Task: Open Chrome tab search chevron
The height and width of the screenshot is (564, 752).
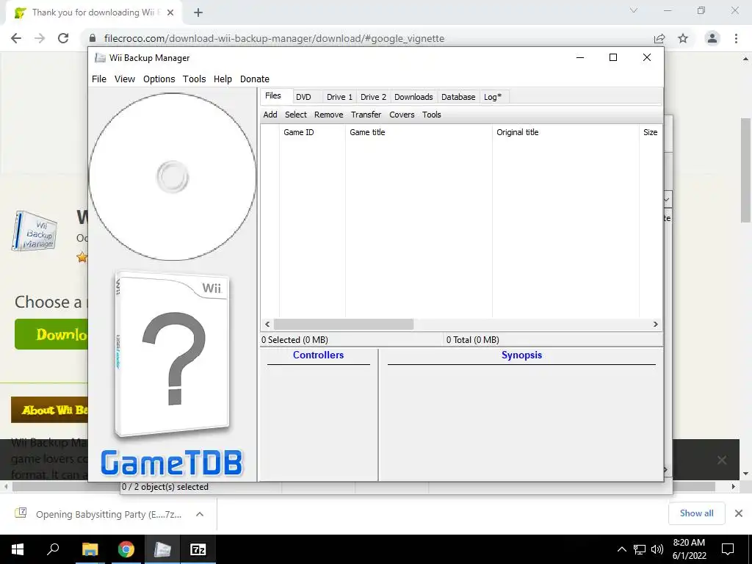Action: [634, 10]
